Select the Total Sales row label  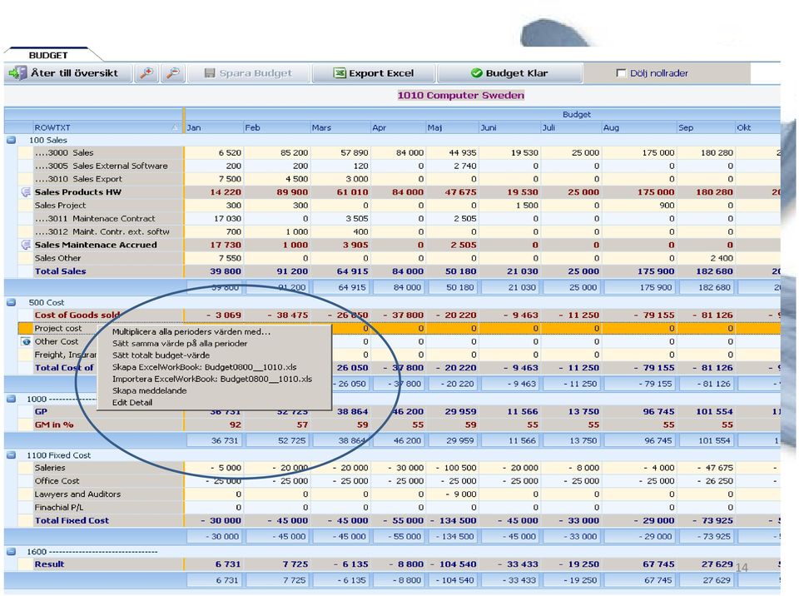[x=60, y=271]
